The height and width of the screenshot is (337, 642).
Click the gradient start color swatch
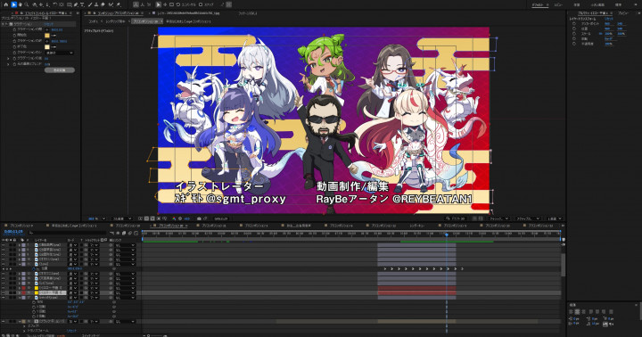coord(47,36)
